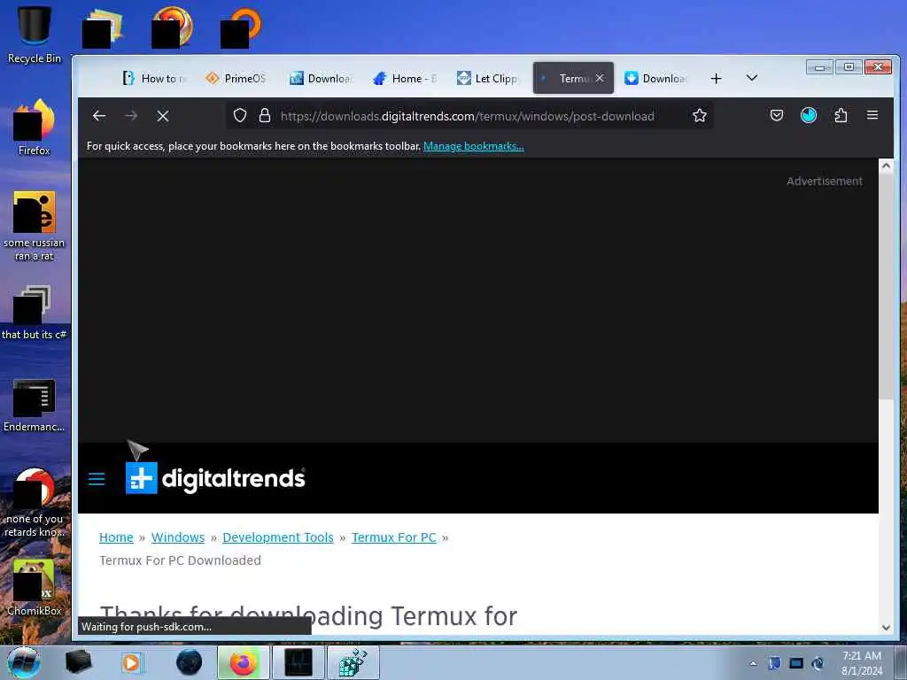Bookmark this page with the star
This screenshot has height=680, width=907.
[700, 116]
